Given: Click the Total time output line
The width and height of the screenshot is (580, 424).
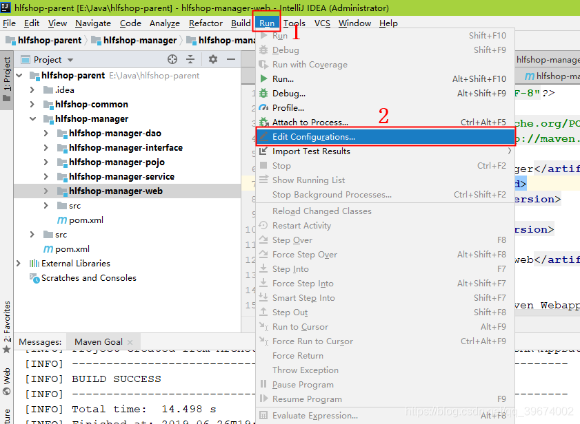Looking at the screenshot, I should (121, 409).
